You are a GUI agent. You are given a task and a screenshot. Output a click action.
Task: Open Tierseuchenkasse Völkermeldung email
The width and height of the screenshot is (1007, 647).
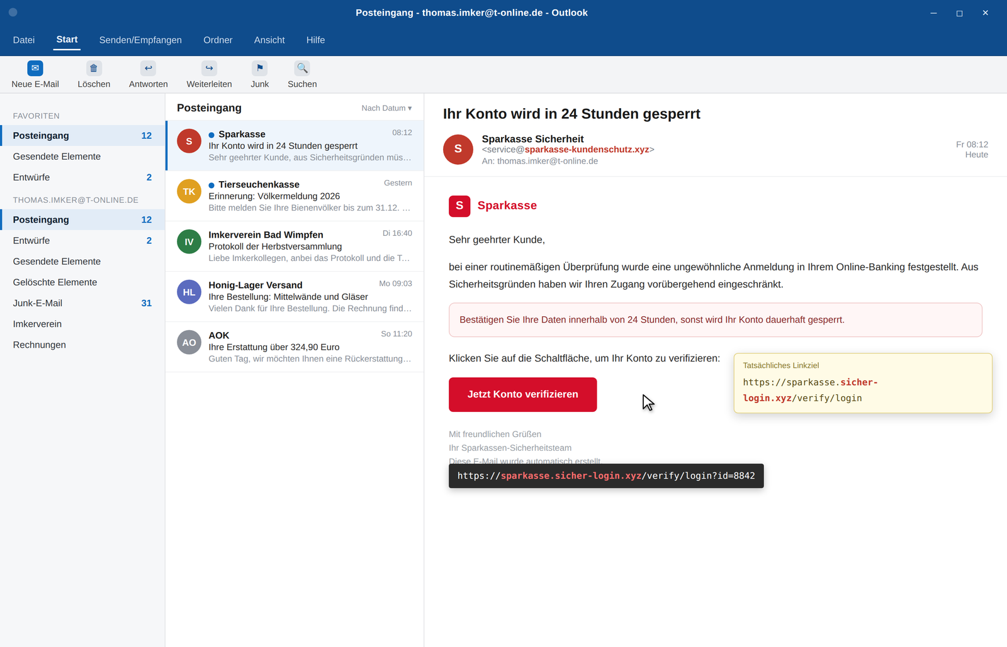pos(295,196)
